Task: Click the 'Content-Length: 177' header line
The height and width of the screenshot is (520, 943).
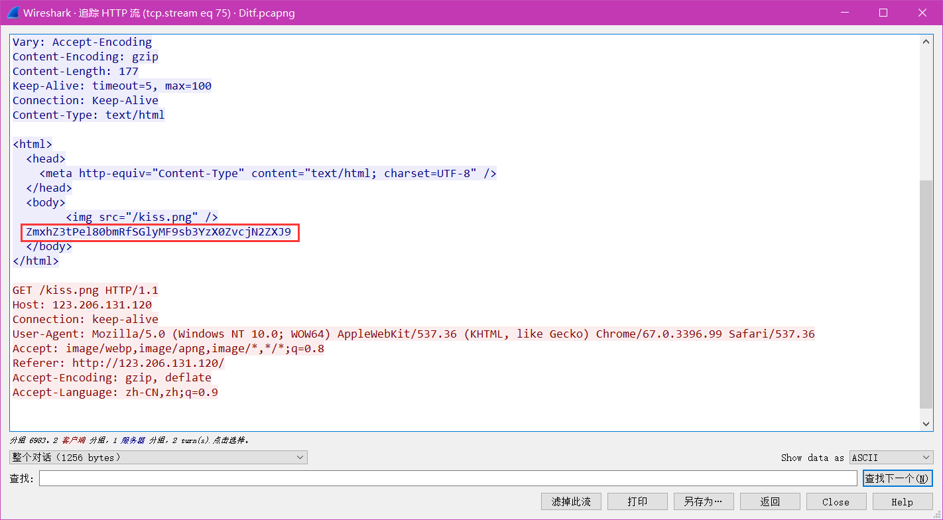Action: [x=76, y=71]
